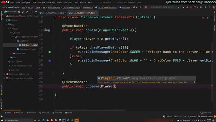Open the VCS menu

click(x=77, y=2)
